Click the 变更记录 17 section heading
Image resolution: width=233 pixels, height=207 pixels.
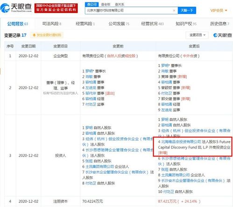15,35
